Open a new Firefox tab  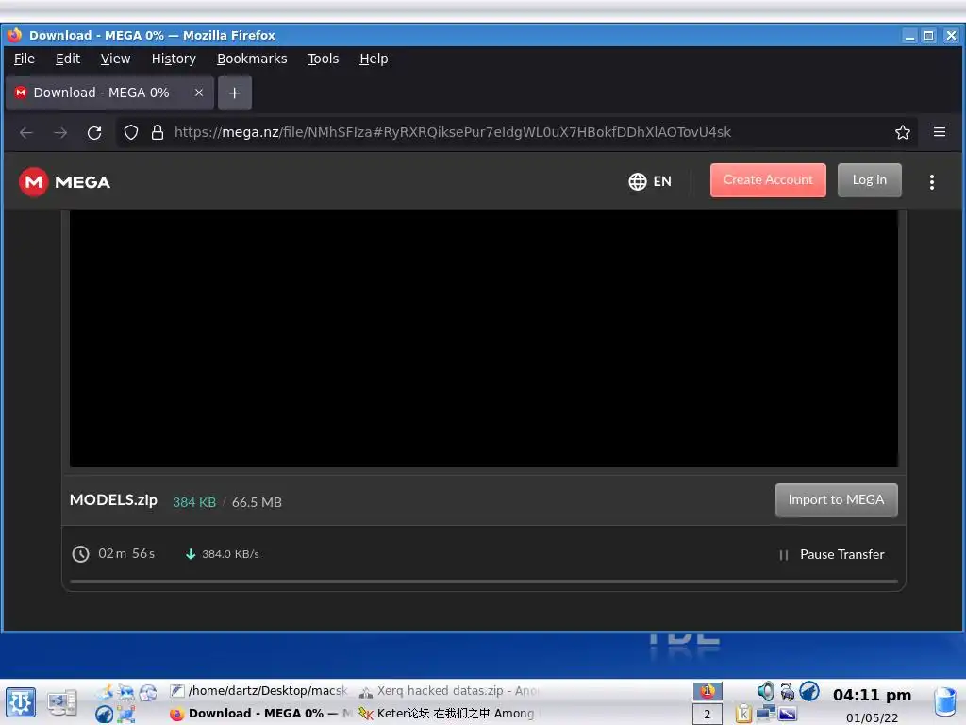tap(234, 93)
